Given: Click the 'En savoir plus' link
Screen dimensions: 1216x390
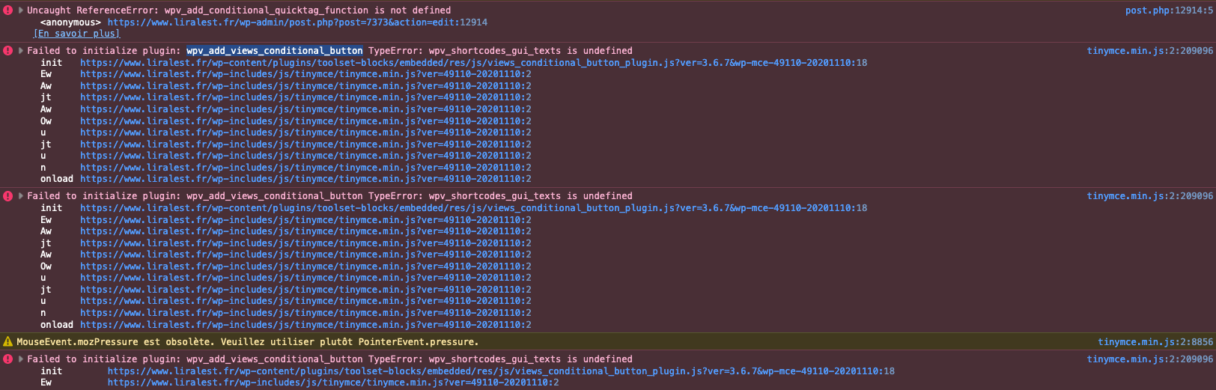Looking at the screenshot, I should 76,34.
